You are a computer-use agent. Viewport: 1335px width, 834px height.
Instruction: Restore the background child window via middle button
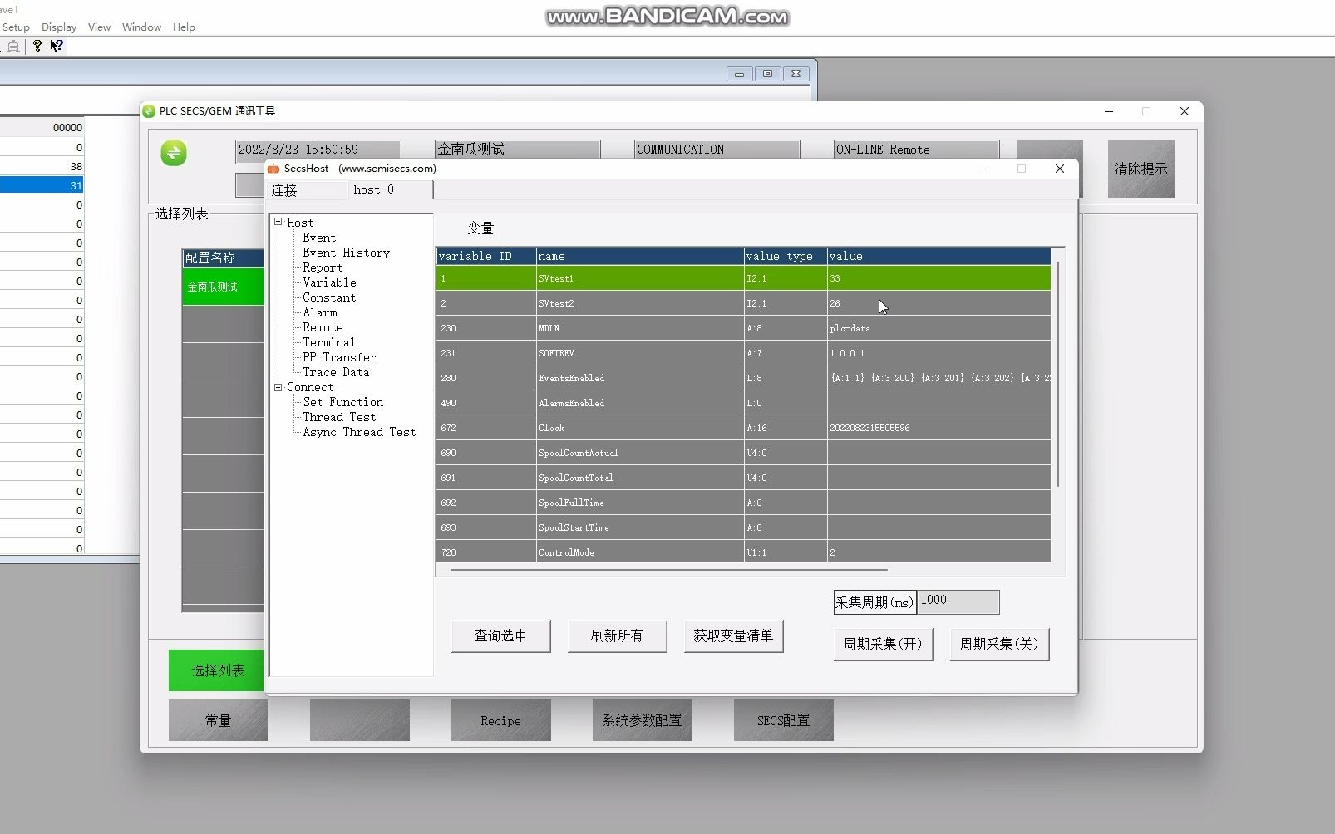click(767, 74)
